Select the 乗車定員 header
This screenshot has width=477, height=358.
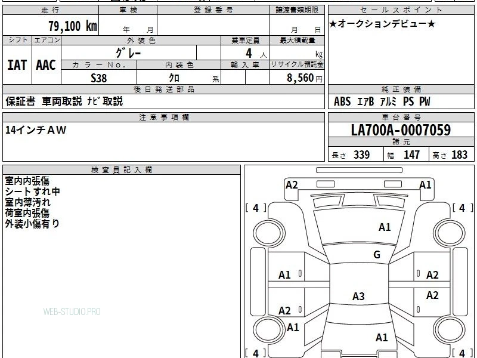tap(245, 40)
